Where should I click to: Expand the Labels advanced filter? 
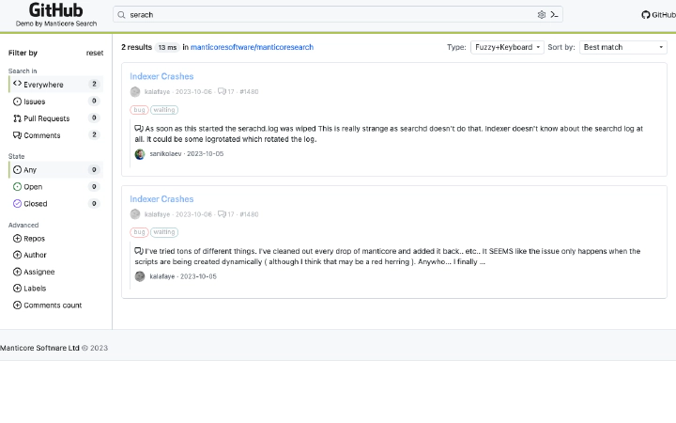(x=30, y=288)
